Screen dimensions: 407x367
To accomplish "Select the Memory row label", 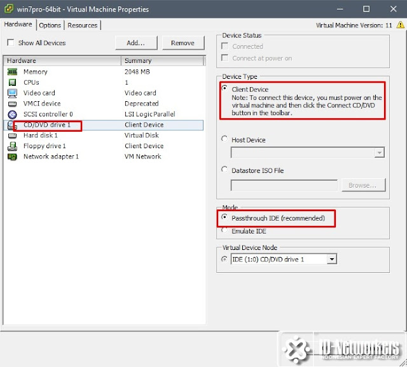I will 36,72.
